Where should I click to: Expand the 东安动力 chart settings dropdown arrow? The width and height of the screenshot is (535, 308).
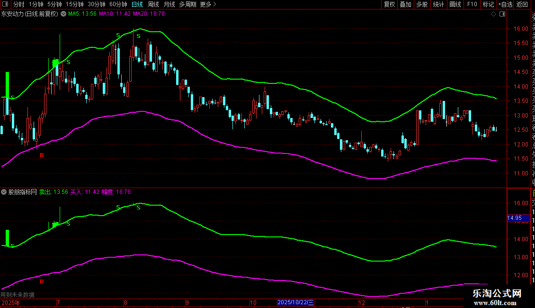click(62, 14)
